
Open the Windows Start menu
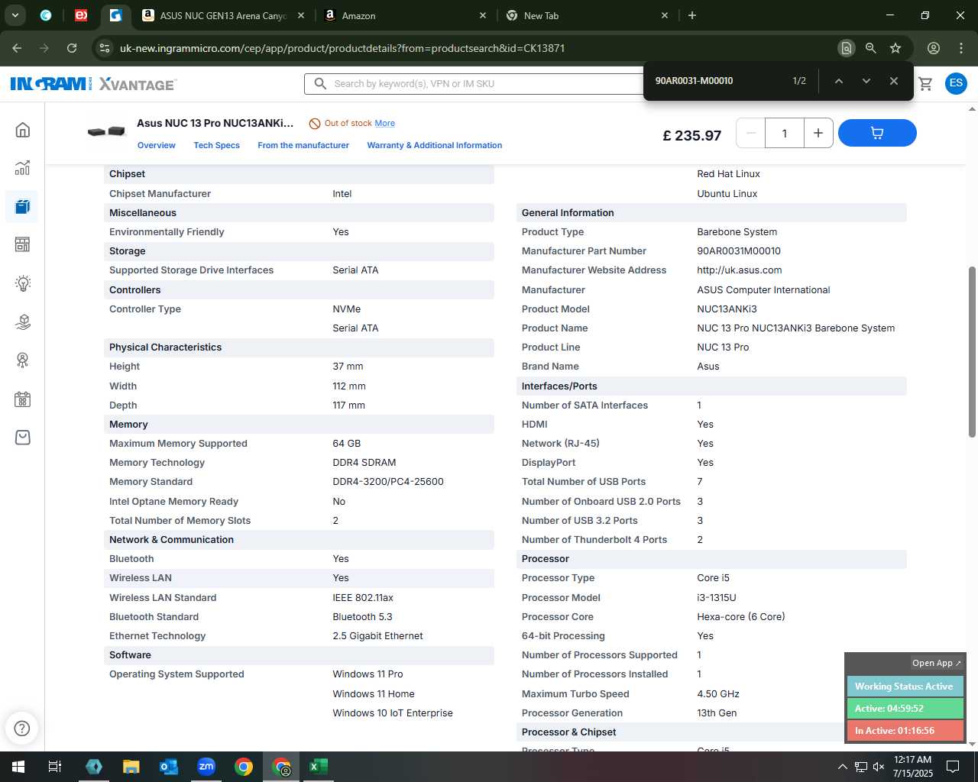[x=18, y=767]
